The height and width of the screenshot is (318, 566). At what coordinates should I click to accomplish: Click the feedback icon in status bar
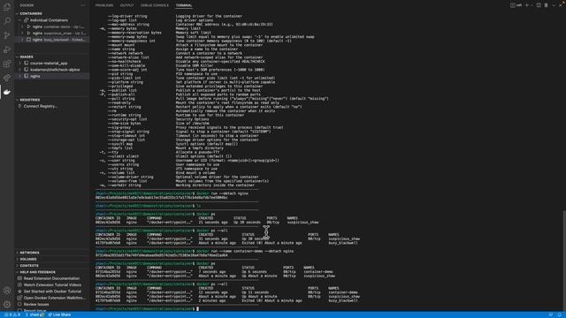551,315
